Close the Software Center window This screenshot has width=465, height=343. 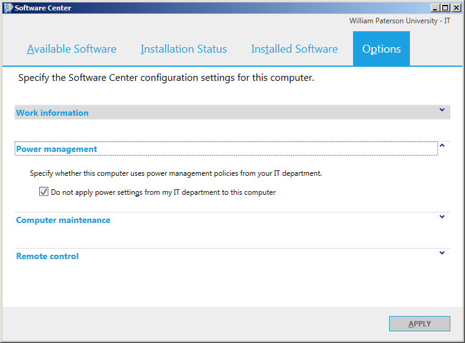(x=456, y=8)
